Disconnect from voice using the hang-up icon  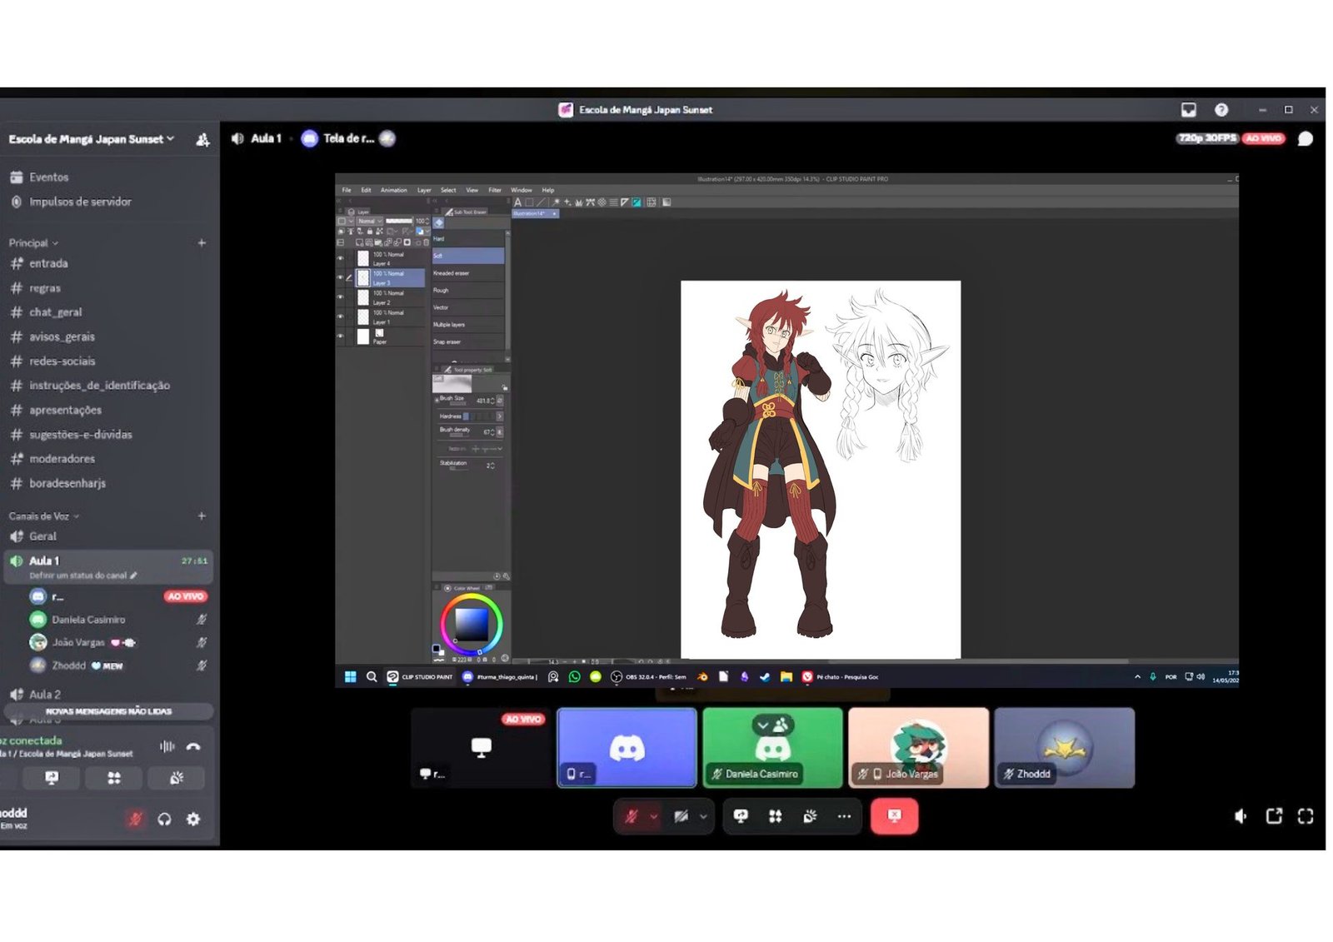193,746
